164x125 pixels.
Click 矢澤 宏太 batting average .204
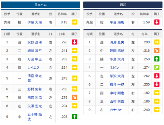point(64,106)
